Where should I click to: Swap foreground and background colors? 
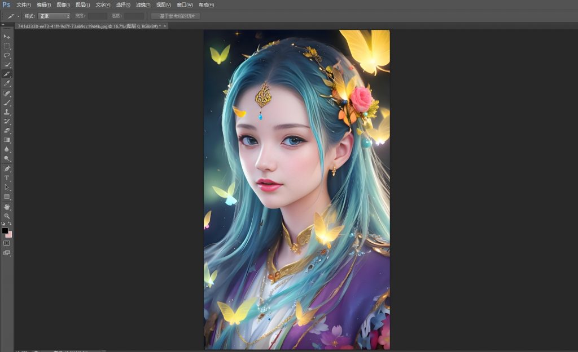click(x=10, y=224)
